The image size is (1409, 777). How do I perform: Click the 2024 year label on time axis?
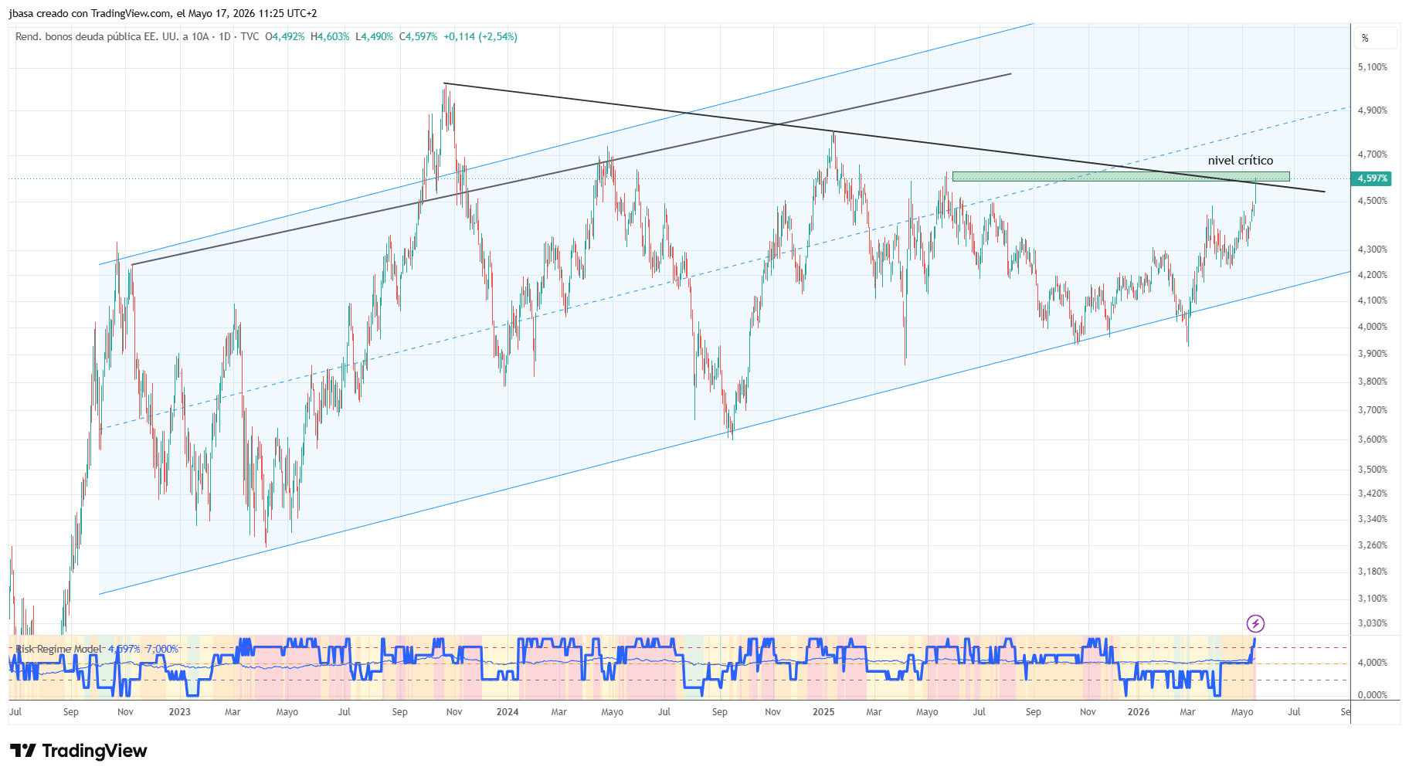pyautogui.click(x=508, y=712)
